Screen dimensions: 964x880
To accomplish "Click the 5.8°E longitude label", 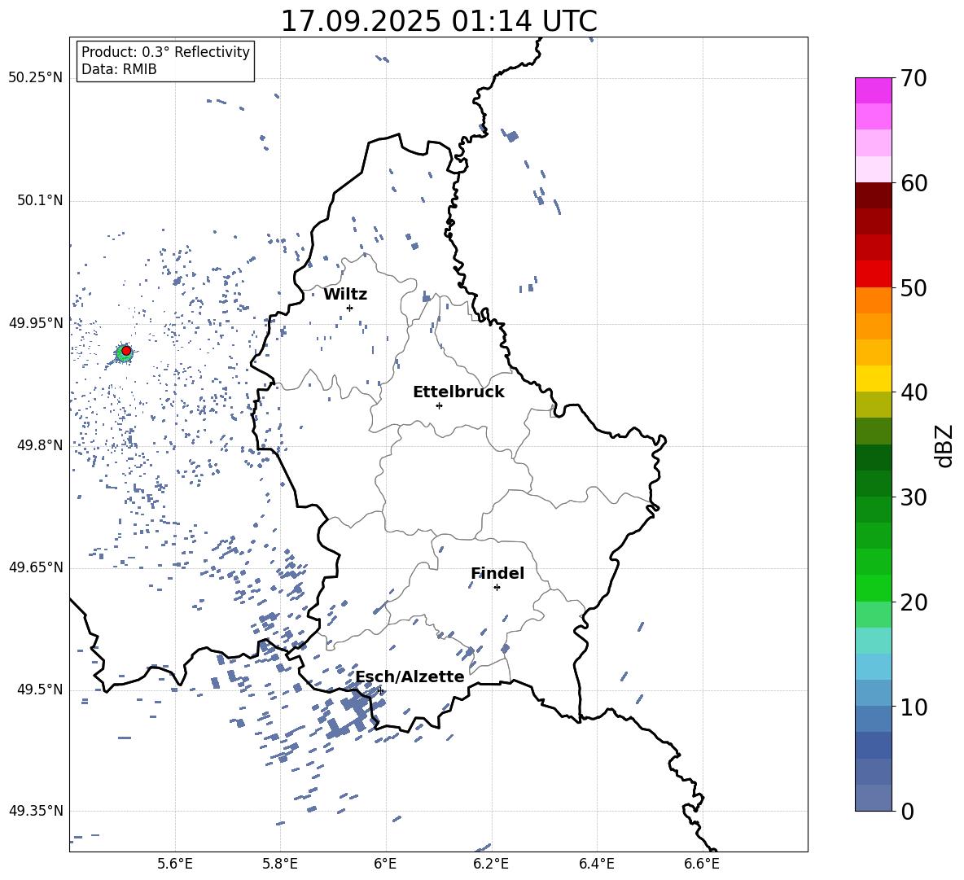I will [x=280, y=864].
